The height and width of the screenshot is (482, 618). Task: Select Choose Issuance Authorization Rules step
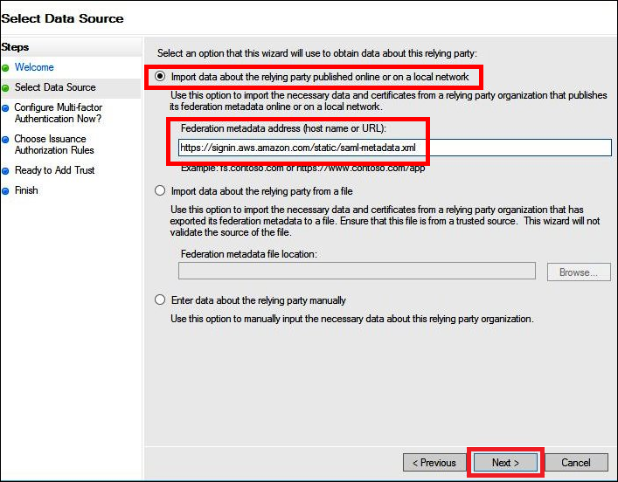[x=54, y=145]
